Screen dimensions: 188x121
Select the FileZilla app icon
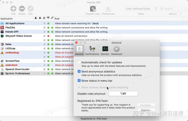click(2, 28)
